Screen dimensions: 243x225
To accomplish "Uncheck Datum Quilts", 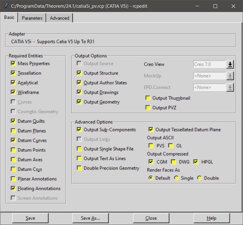I will tap(13, 121).
